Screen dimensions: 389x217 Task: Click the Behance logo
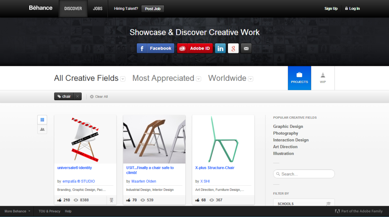41,8
